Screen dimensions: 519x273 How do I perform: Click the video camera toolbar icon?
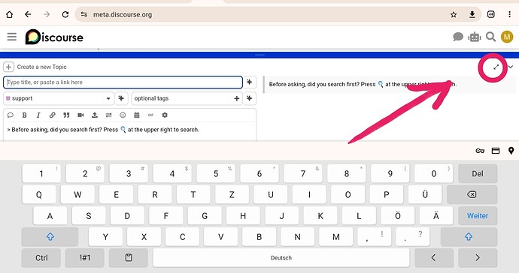point(80,115)
